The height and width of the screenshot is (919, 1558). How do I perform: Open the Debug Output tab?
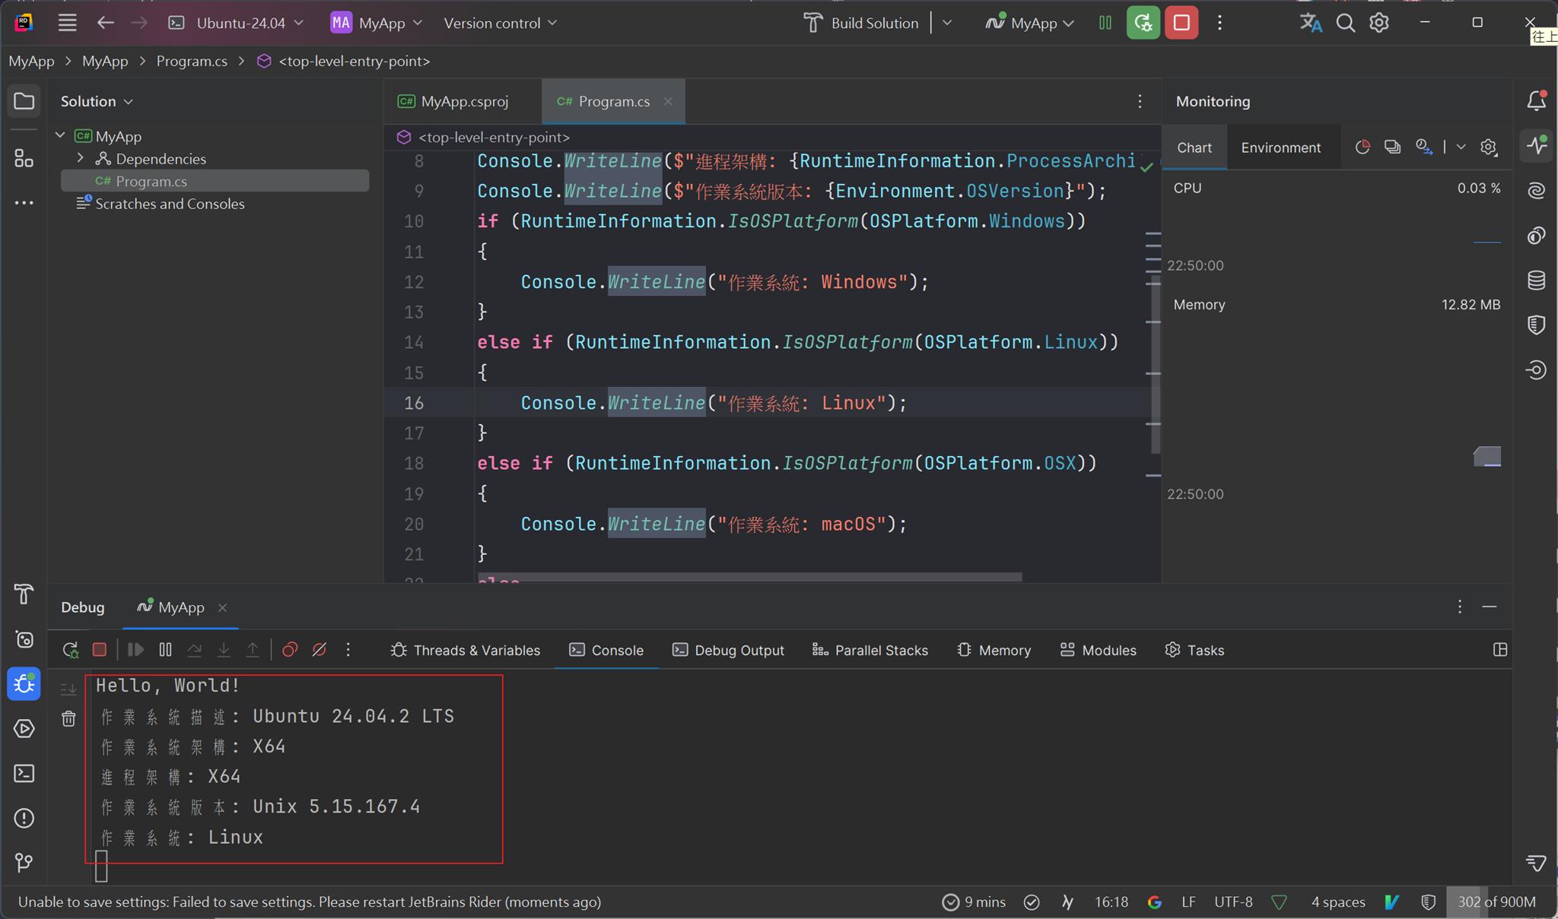(x=728, y=650)
